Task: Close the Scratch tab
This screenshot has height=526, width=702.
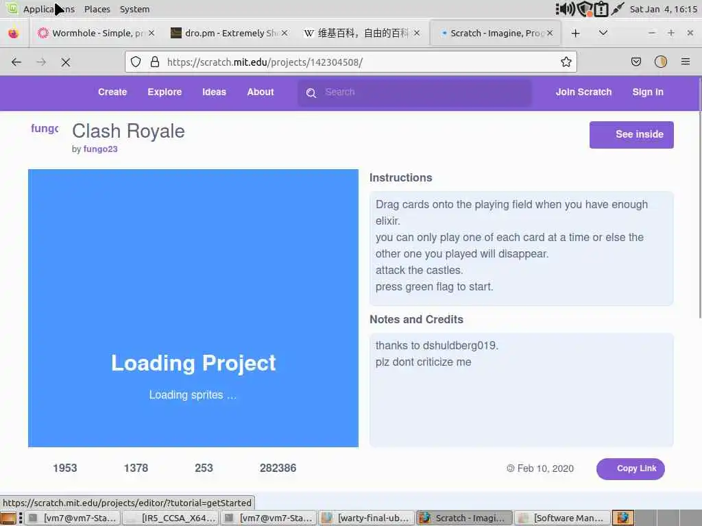Action: coord(550,33)
